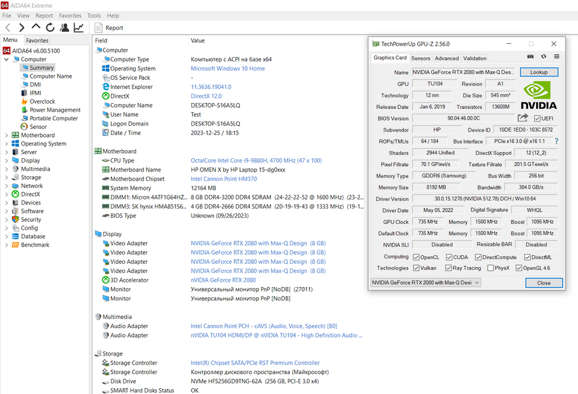
Task: Click the 3D Accelerator row's icon
Action: click(106, 280)
